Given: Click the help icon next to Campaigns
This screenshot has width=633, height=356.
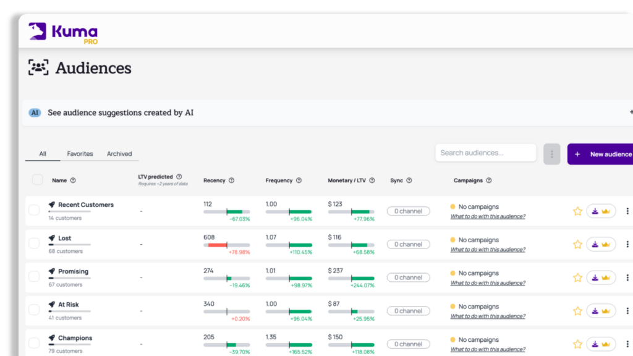Looking at the screenshot, I should click(489, 180).
